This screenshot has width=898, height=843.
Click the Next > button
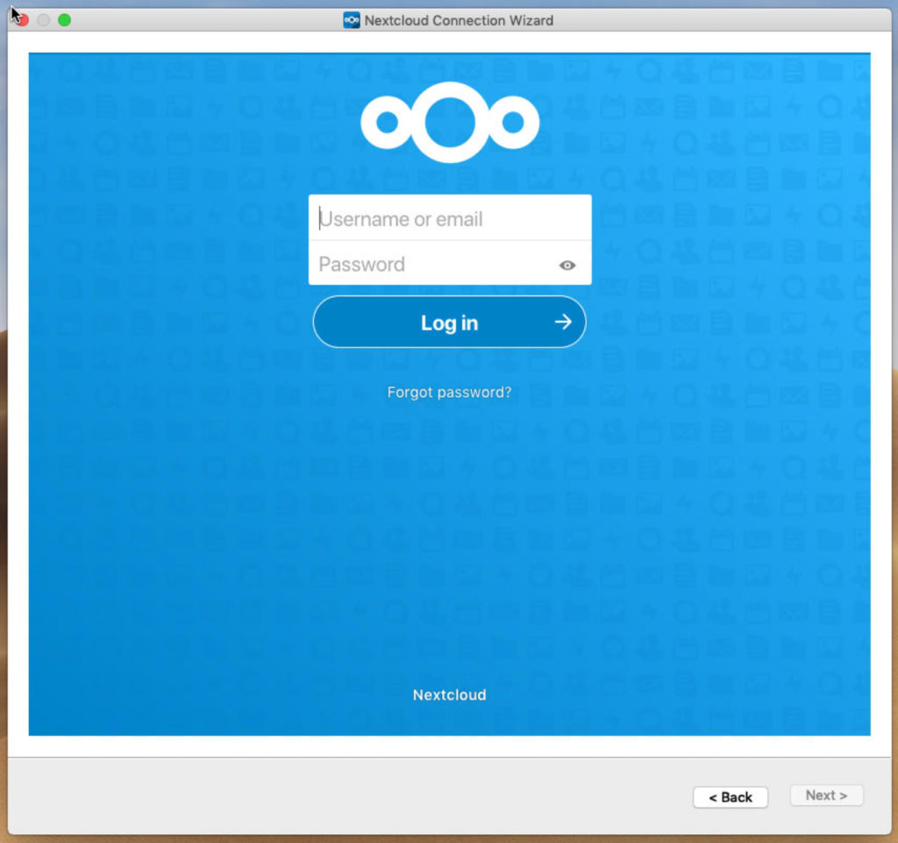[x=826, y=796]
